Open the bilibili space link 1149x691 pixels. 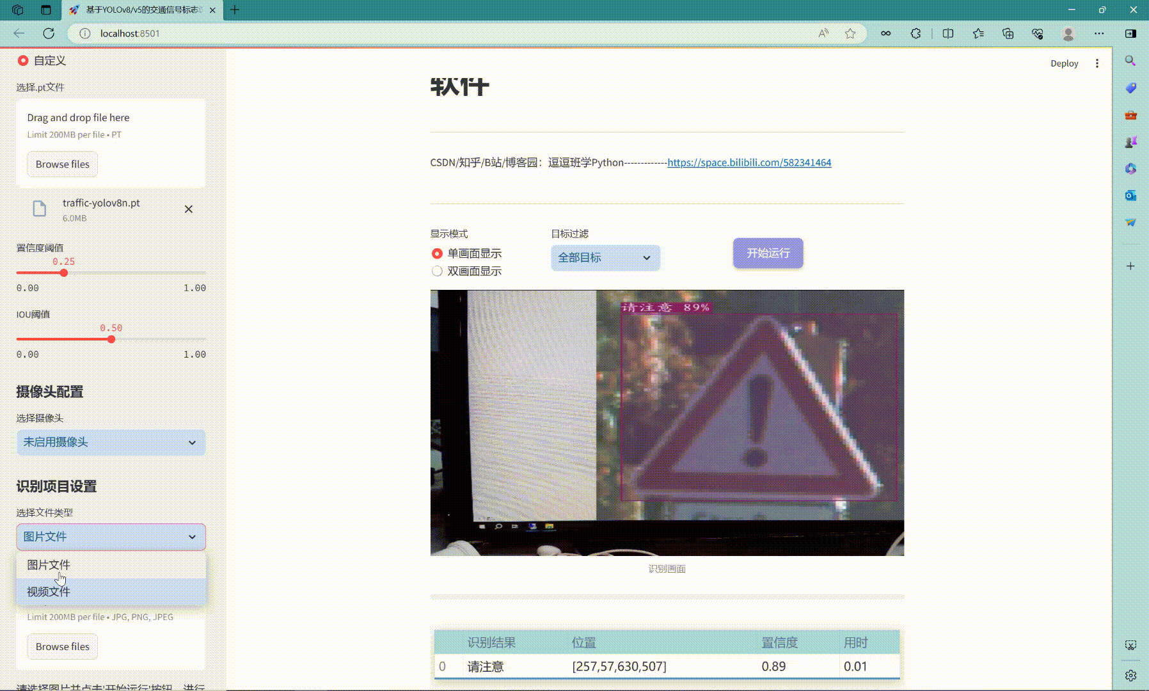749,163
